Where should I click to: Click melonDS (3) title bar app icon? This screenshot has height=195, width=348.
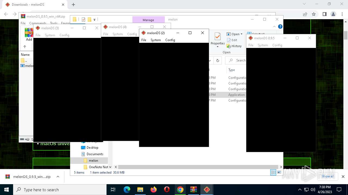[x=38, y=28]
